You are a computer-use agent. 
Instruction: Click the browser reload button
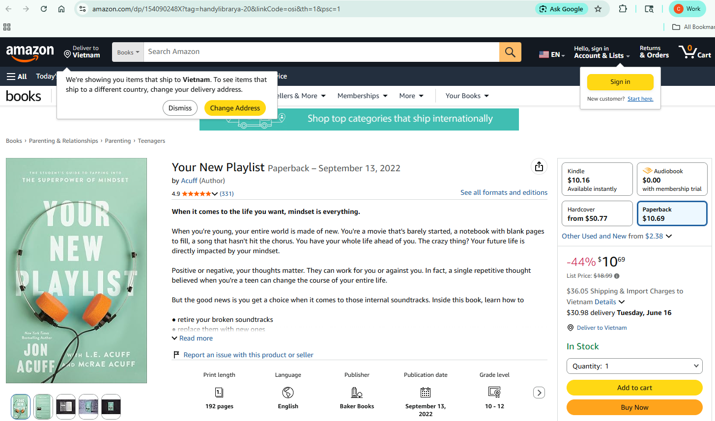point(44,9)
